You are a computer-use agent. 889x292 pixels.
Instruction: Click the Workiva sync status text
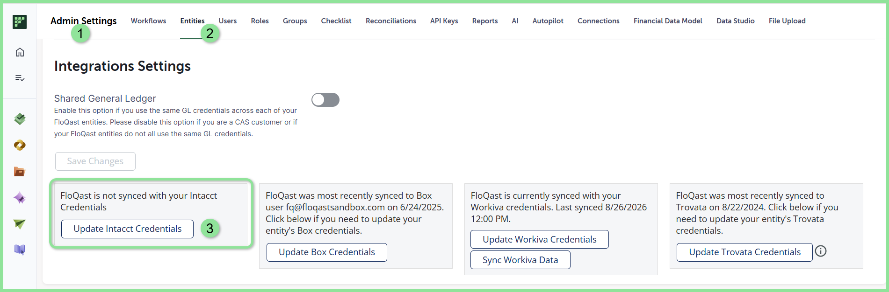559,207
